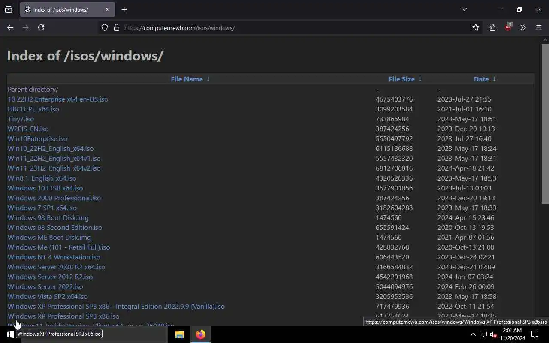Click Windows 98 Second Edition.iso link
Screen dimensions: 549x343
click(55, 227)
